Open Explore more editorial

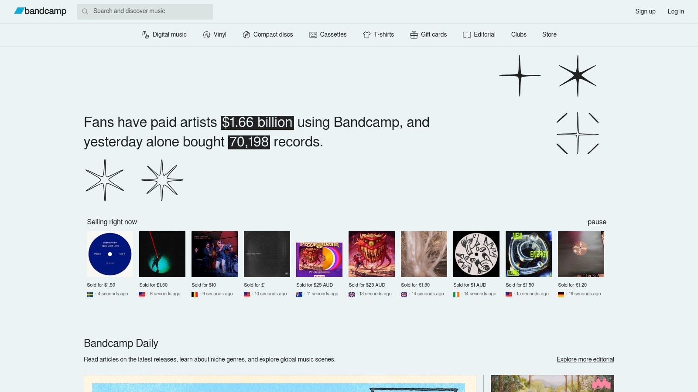585,359
